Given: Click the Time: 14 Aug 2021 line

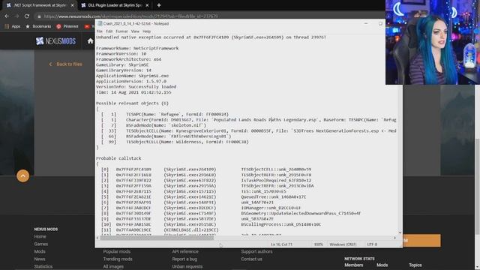Looking at the screenshot, I should (x=133, y=92).
